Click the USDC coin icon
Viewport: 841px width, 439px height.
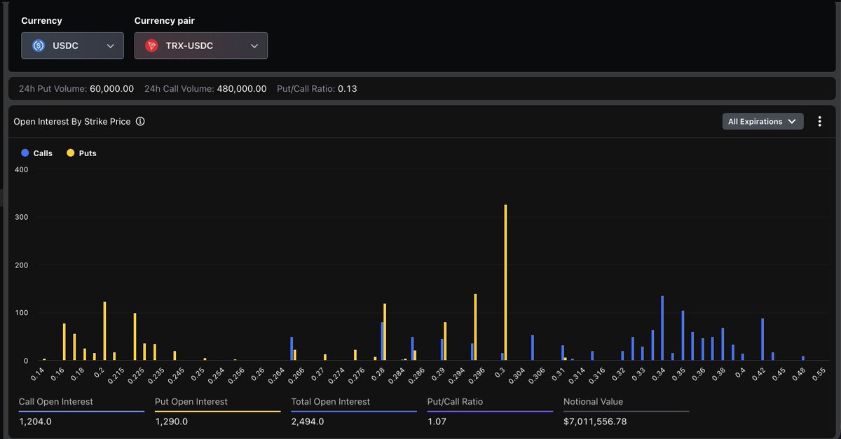(x=39, y=46)
